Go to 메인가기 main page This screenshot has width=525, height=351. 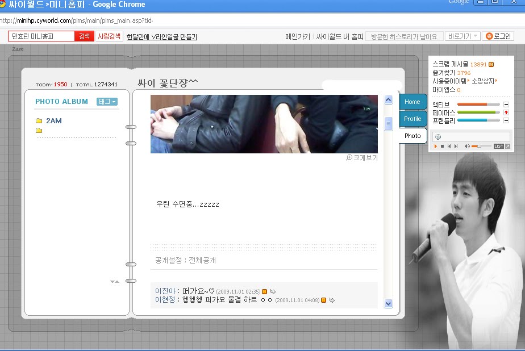(298, 36)
